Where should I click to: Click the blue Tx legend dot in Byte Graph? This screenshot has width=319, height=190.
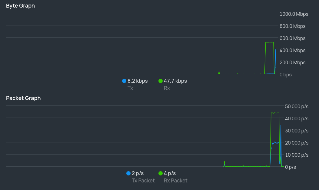[x=124, y=81]
